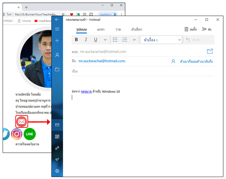Click the ส่ง send button
The width and height of the screenshot is (226, 179).
tap(207, 29)
